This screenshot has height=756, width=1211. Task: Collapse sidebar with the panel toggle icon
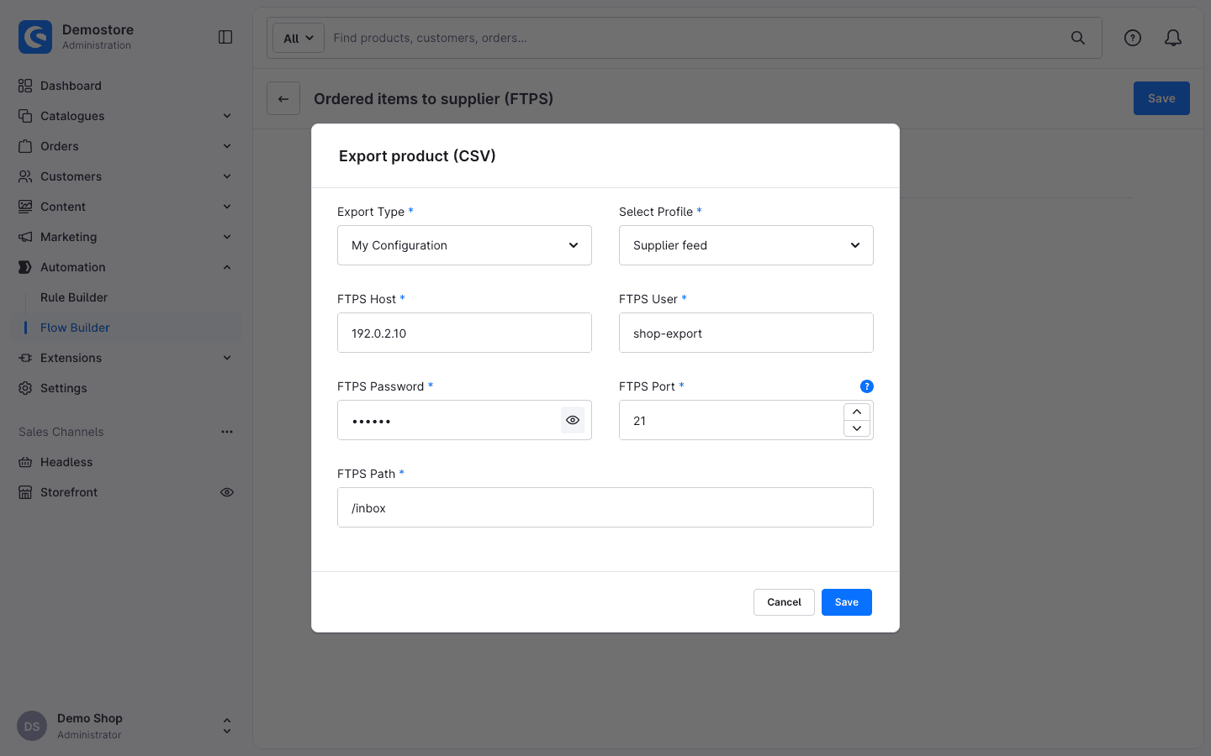(x=225, y=37)
